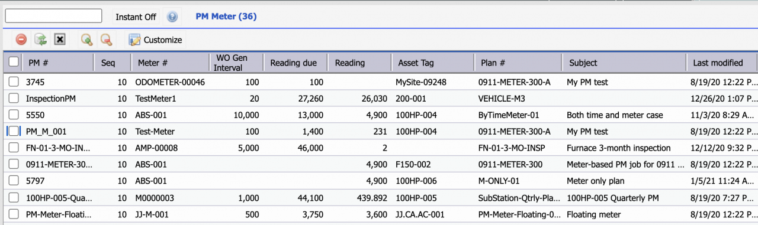Select the InspectionPM row checkbox

coord(14,99)
